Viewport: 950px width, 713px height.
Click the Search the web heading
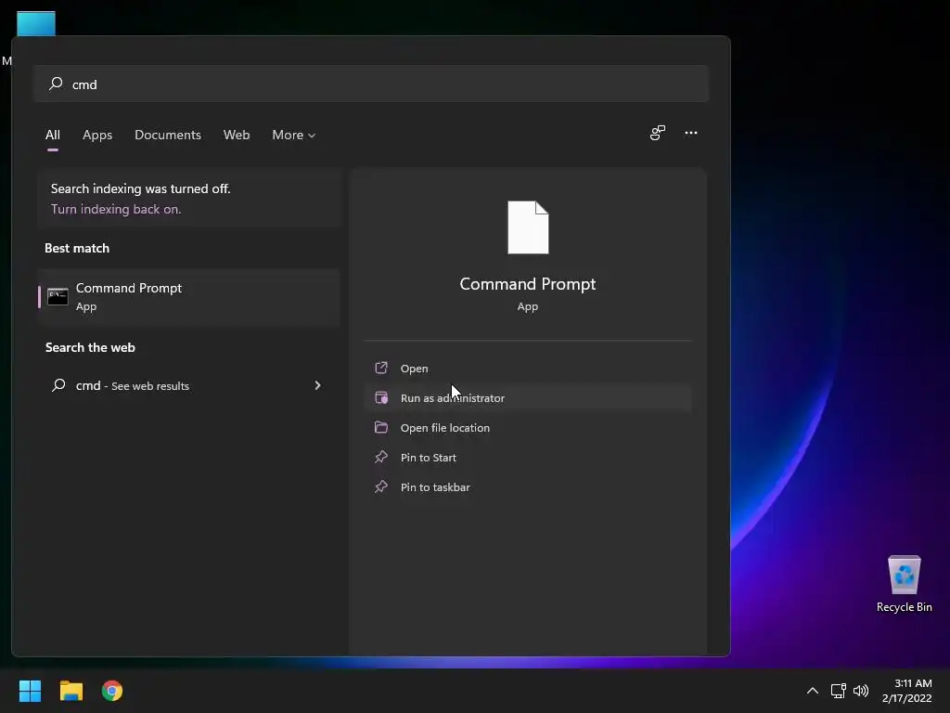(90, 347)
